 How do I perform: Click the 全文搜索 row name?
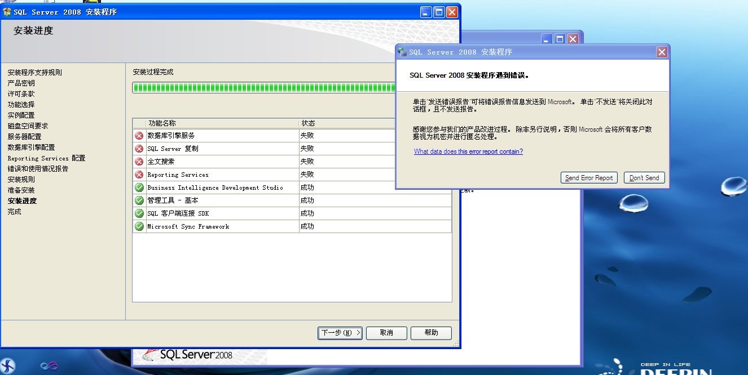pyautogui.click(x=161, y=162)
